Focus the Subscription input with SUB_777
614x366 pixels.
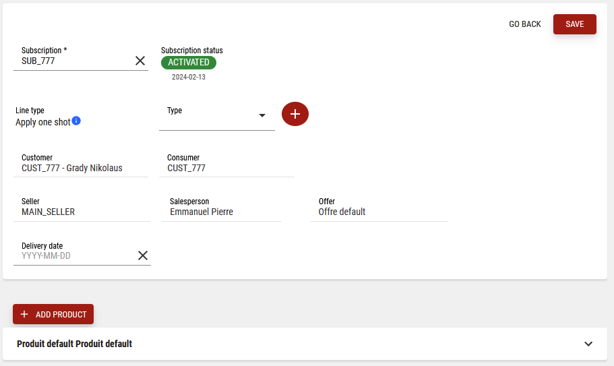[x=74, y=61]
